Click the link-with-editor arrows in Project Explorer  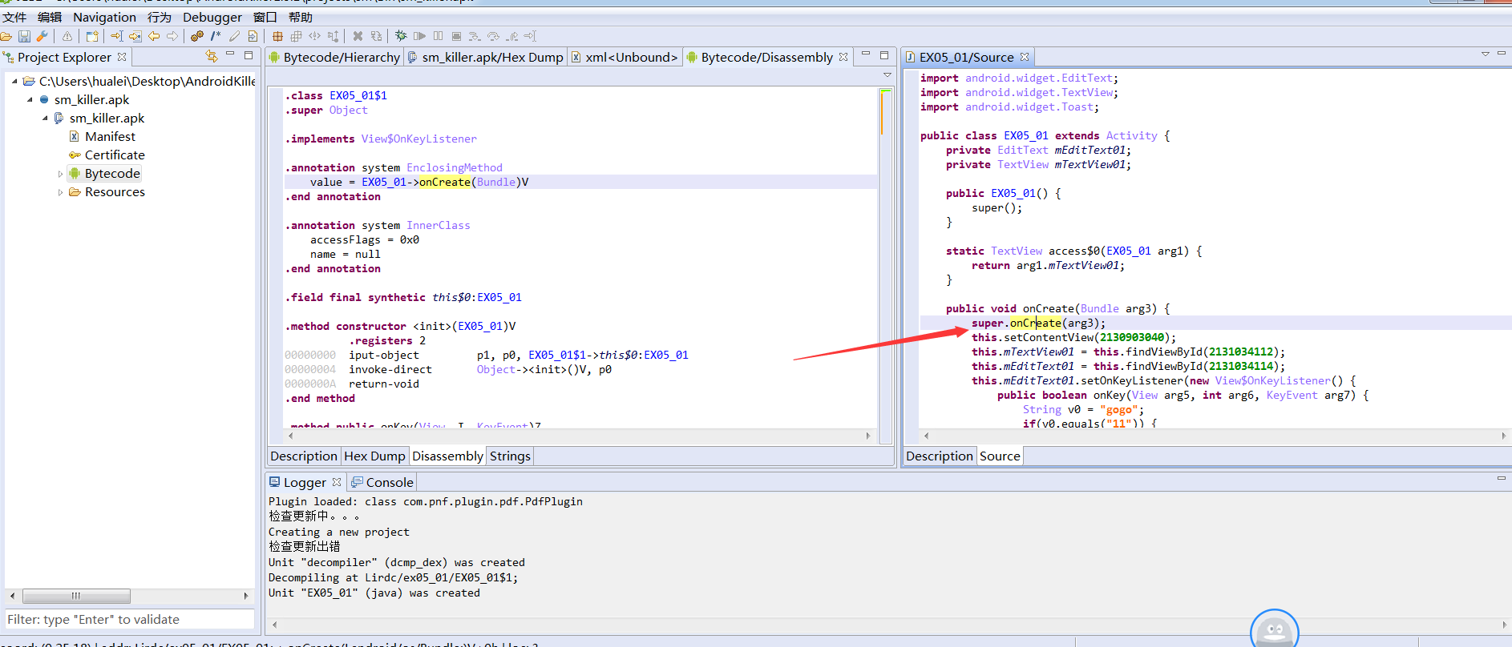[x=212, y=56]
